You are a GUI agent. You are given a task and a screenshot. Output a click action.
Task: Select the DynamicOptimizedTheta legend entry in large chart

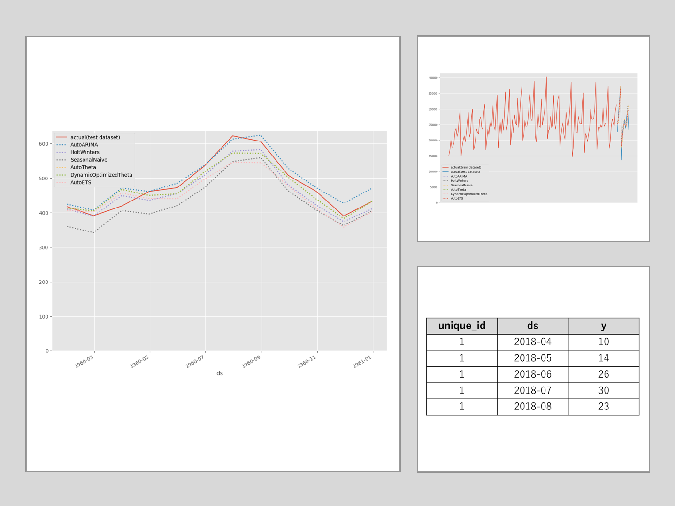pos(101,175)
